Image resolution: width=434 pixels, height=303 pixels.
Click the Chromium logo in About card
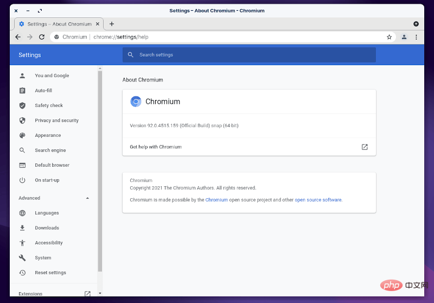pos(136,102)
